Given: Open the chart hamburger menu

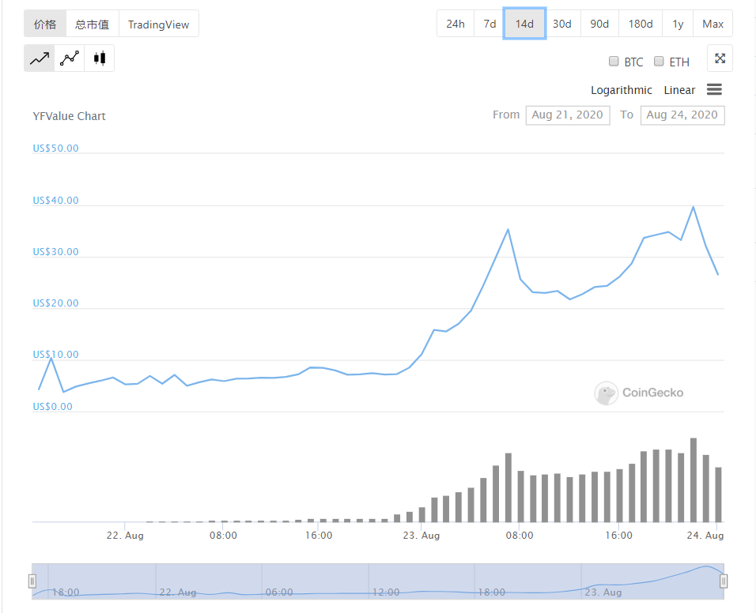Looking at the screenshot, I should coord(714,90).
